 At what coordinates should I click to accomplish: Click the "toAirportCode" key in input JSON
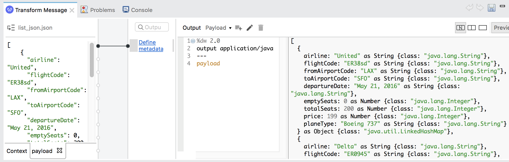[52, 105]
